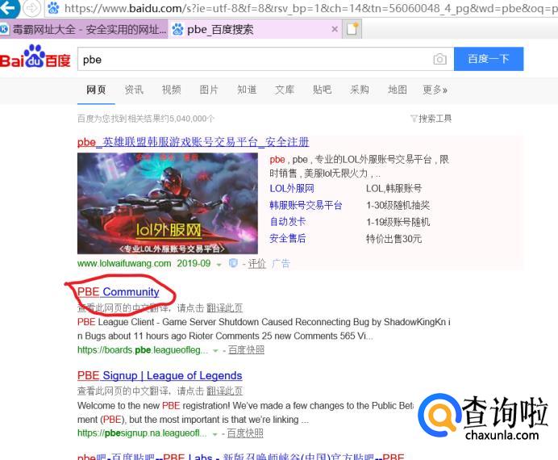Open the PBE Community result link
Viewport: 558px width, 460px height.
119,292
